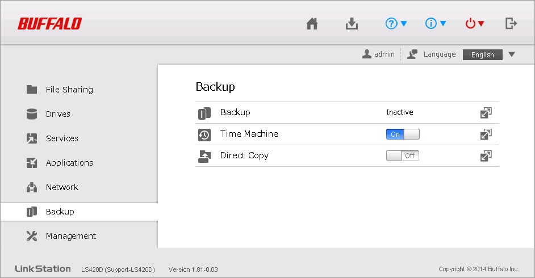Click LinkStation footer logo
This screenshot has height=278, width=535.
43,269
